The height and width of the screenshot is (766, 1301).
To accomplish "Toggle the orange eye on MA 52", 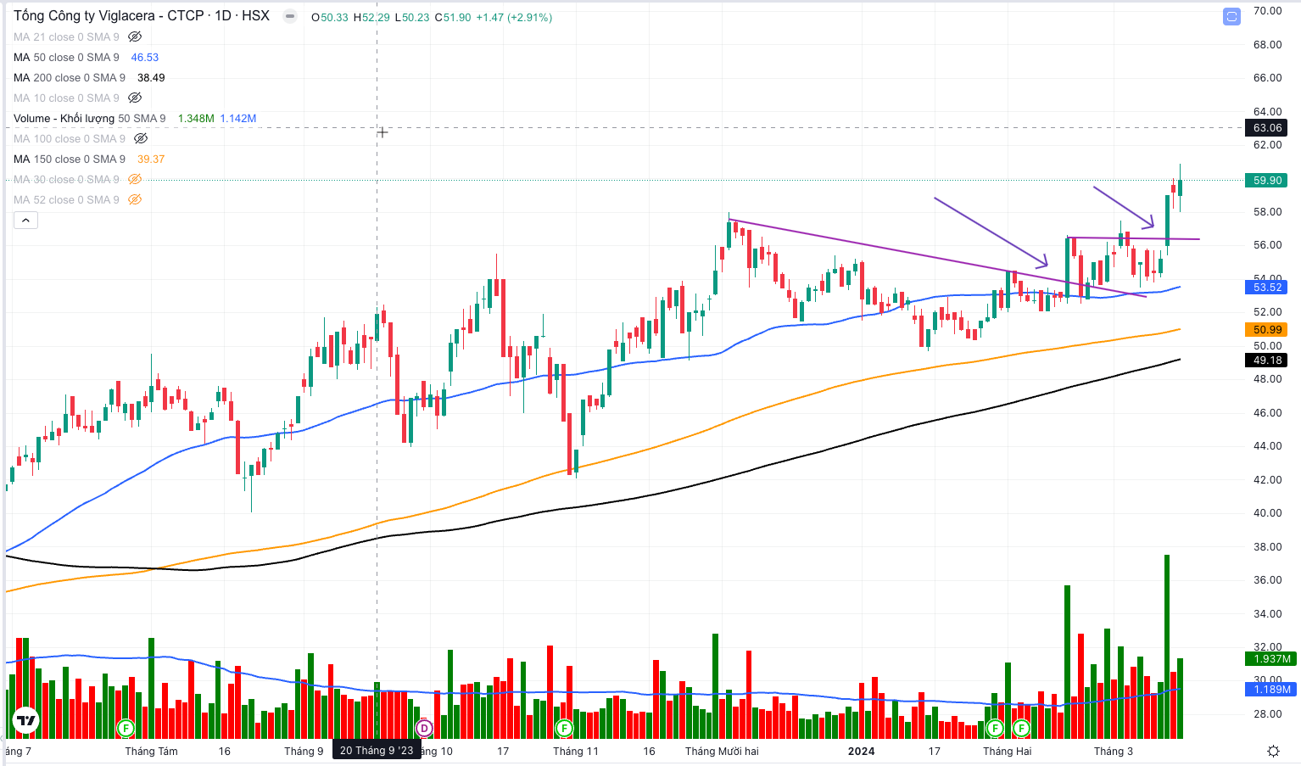I will point(135,199).
